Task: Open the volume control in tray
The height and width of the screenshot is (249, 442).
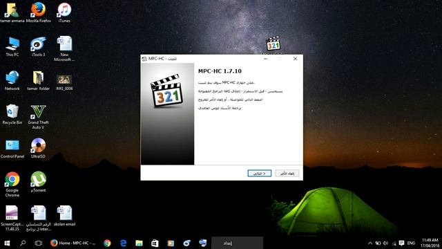Action: point(385,243)
